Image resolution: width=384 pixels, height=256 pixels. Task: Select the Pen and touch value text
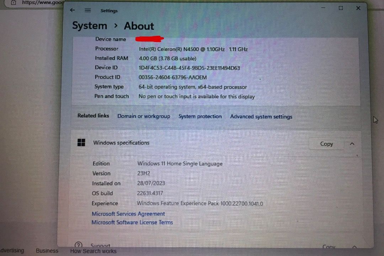tap(197, 96)
